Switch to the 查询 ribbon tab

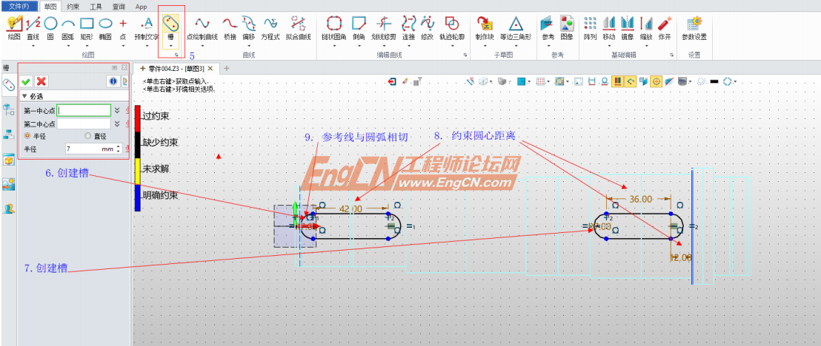click(x=119, y=7)
